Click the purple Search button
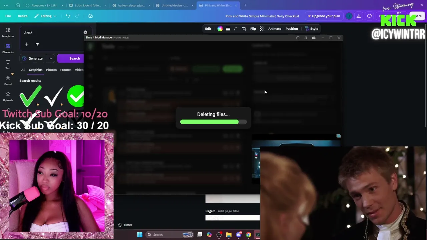This screenshot has width=427, height=240. (71, 58)
